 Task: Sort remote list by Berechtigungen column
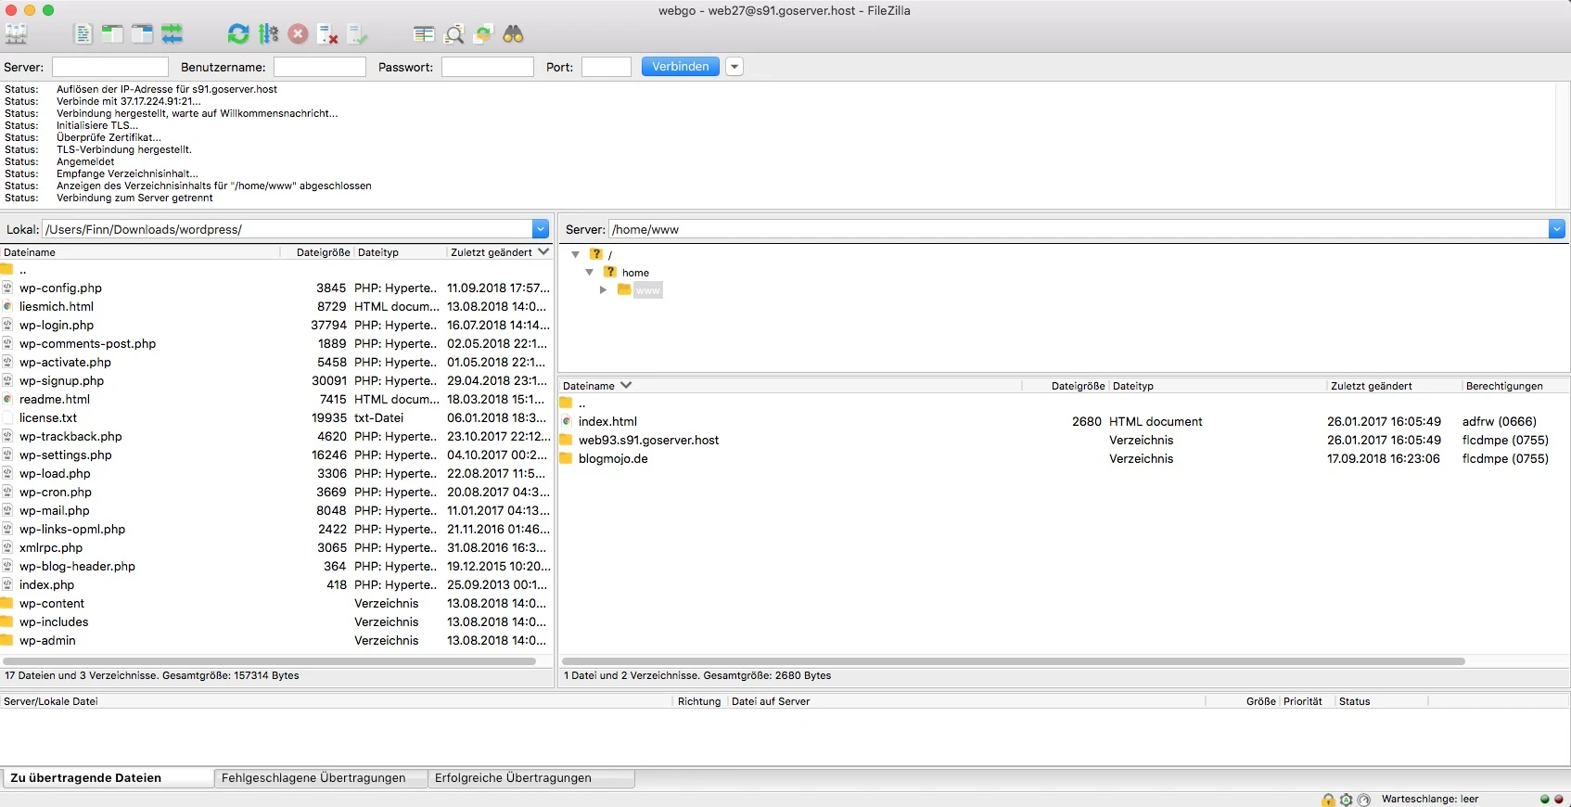(1514, 386)
